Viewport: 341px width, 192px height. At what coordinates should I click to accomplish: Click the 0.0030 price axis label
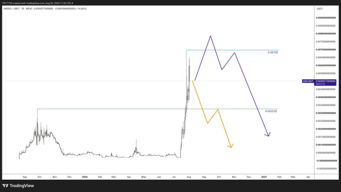(x=325, y=113)
